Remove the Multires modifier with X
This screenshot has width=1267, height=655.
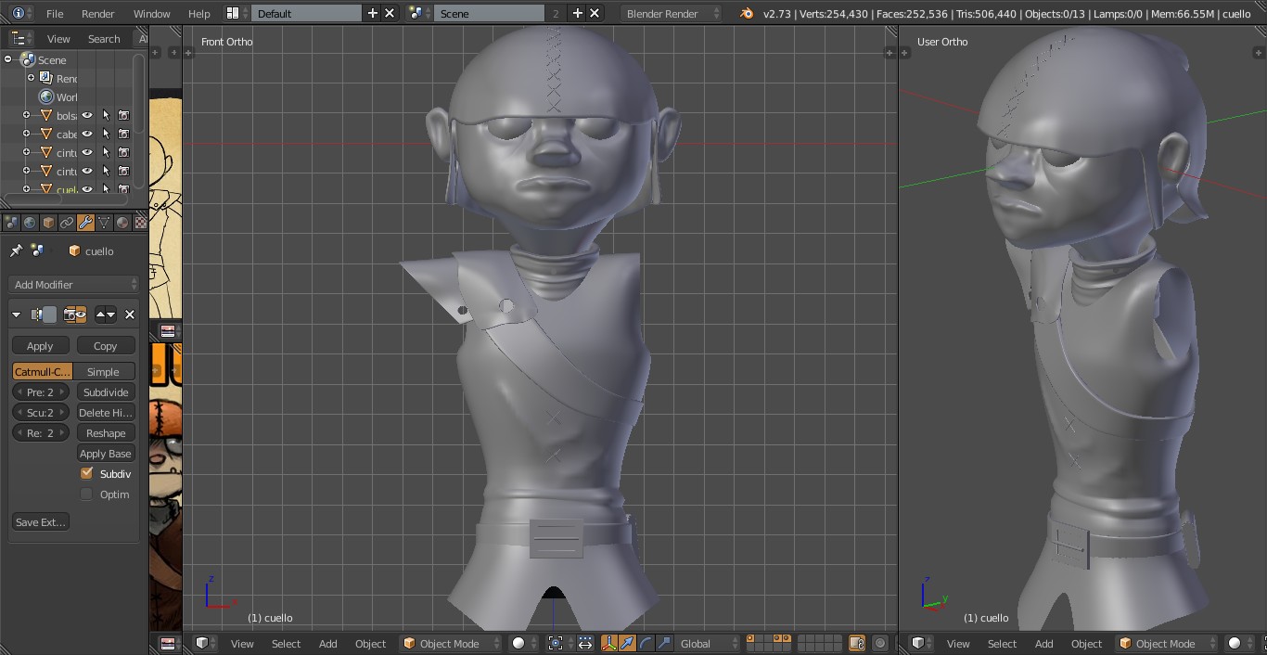[130, 315]
